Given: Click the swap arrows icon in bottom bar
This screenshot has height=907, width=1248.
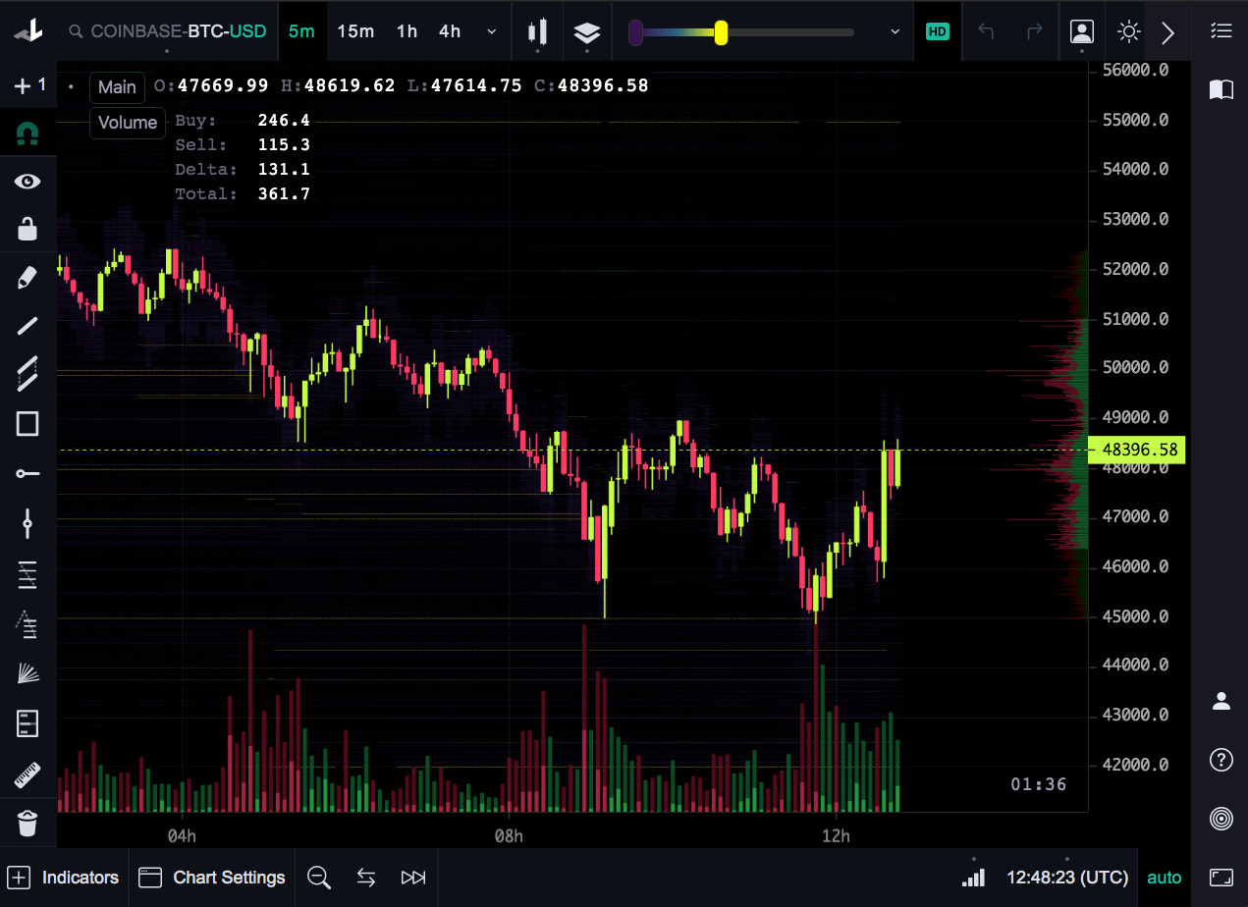Looking at the screenshot, I should 366,878.
